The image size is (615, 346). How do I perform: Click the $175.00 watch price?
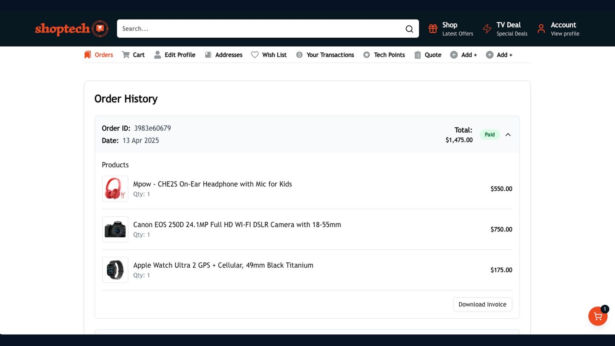501,270
